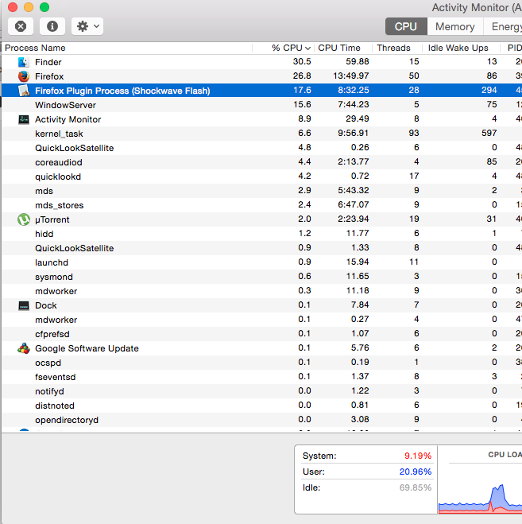Select the cfprefsd process row
Screen dimensions: 522x524
(x=262, y=334)
